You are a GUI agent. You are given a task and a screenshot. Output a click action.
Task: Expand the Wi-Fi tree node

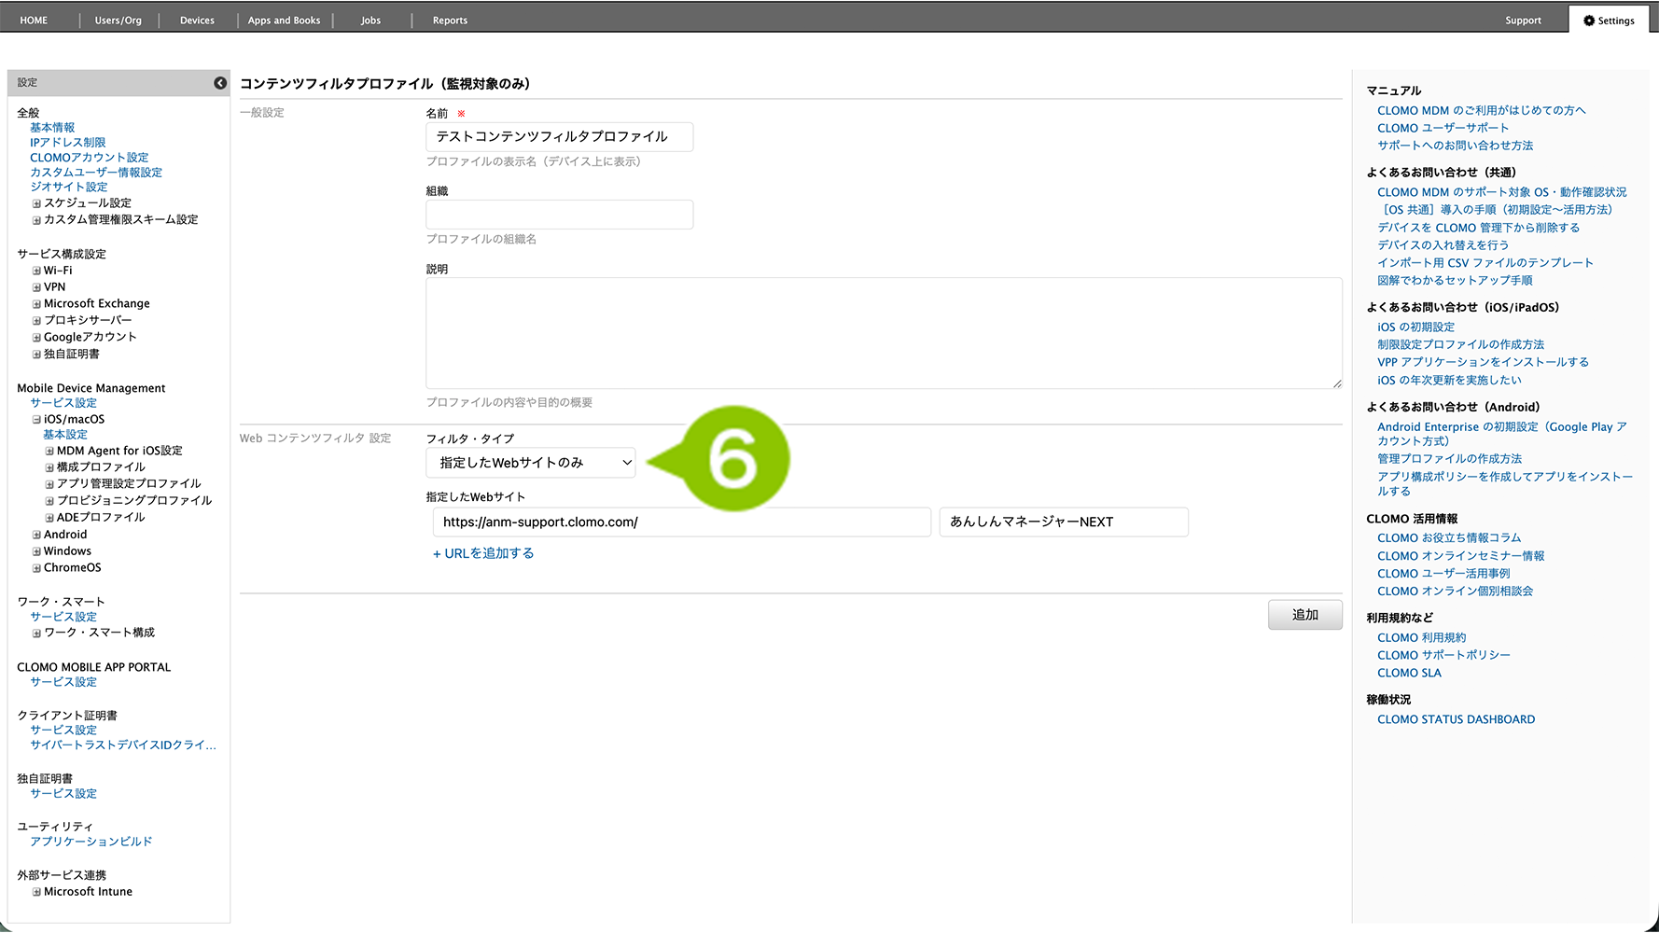[x=36, y=272]
